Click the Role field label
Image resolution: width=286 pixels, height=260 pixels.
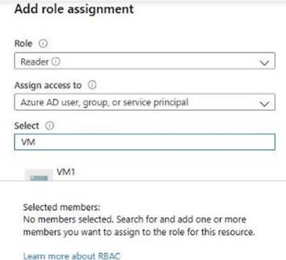tap(23, 44)
